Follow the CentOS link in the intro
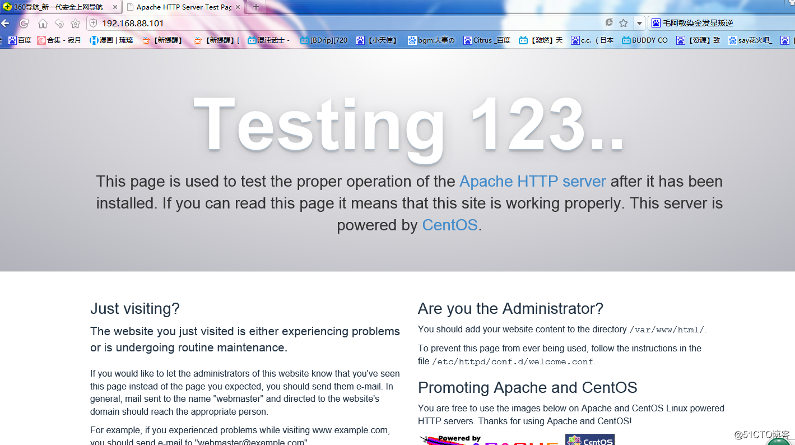 [x=450, y=225]
